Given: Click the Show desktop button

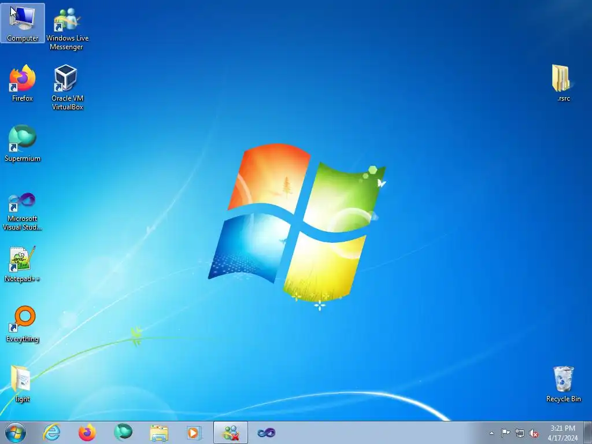Looking at the screenshot, I should click(588, 432).
